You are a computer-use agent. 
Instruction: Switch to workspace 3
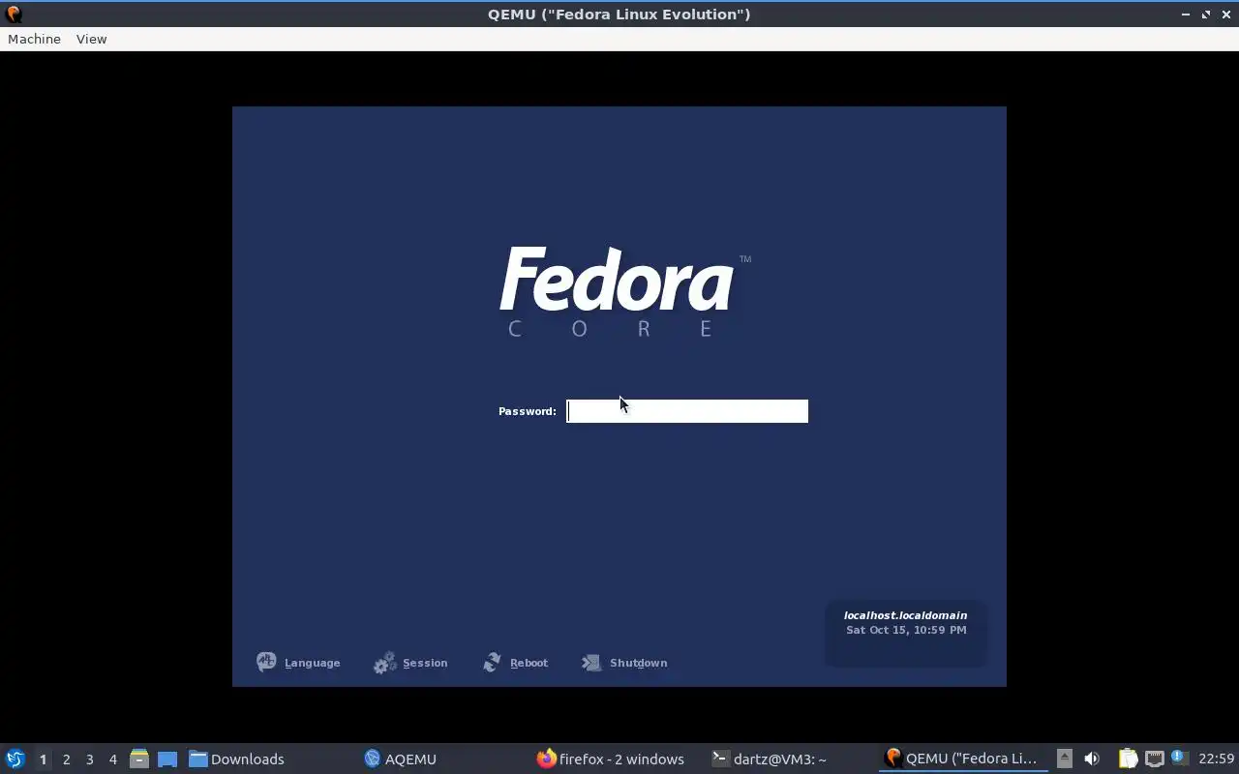click(89, 759)
